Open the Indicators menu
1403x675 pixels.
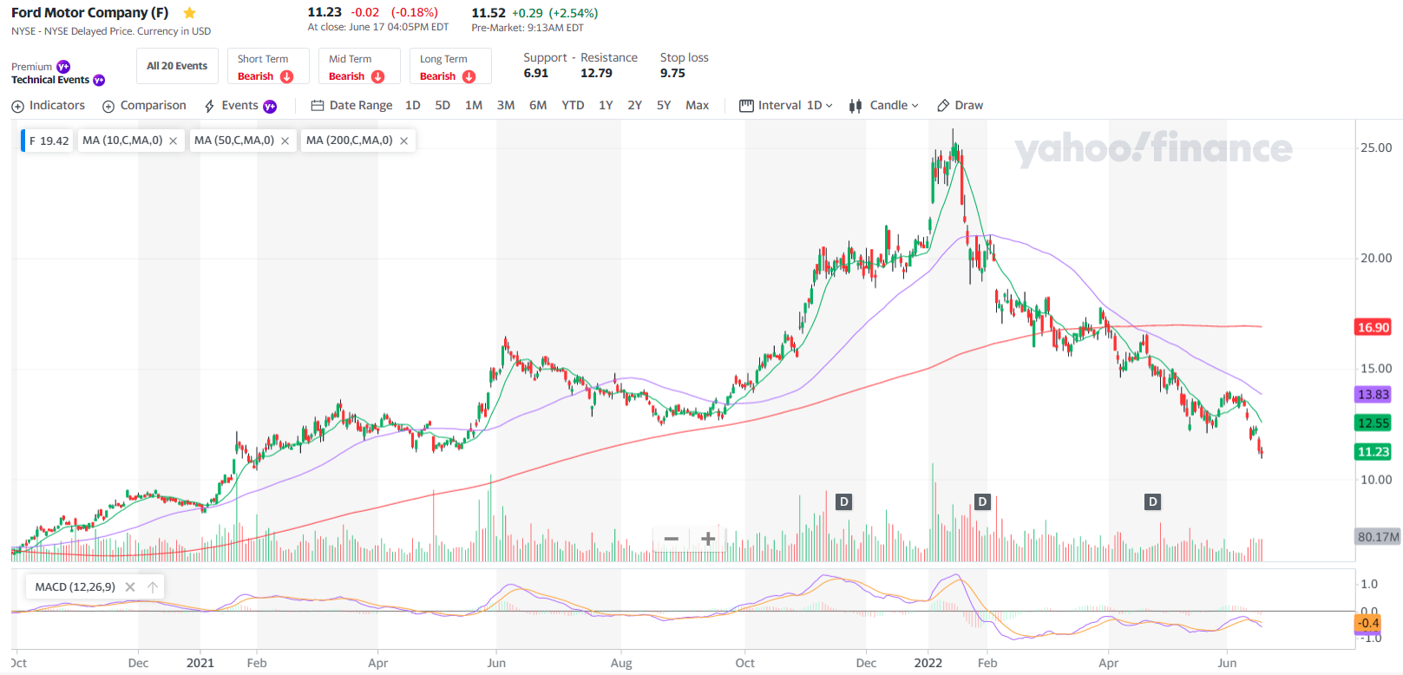coord(49,106)
